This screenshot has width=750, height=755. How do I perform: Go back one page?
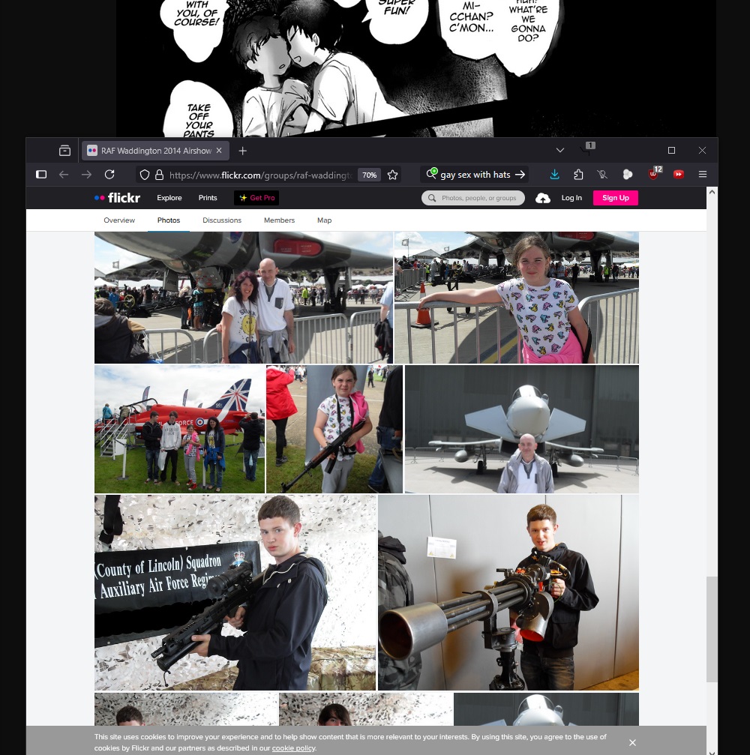click(x=64, y=174)
